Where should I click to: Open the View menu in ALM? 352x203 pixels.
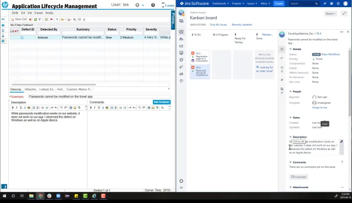pyautogui.click(x=30, y=13)
